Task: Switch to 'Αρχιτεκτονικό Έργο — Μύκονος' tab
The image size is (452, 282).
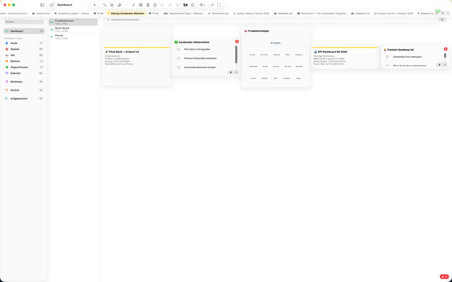Action: [x=184, y=13]
